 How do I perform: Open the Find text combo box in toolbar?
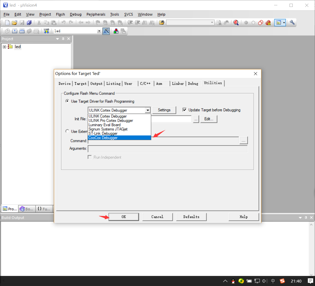[x=190, y=23]
